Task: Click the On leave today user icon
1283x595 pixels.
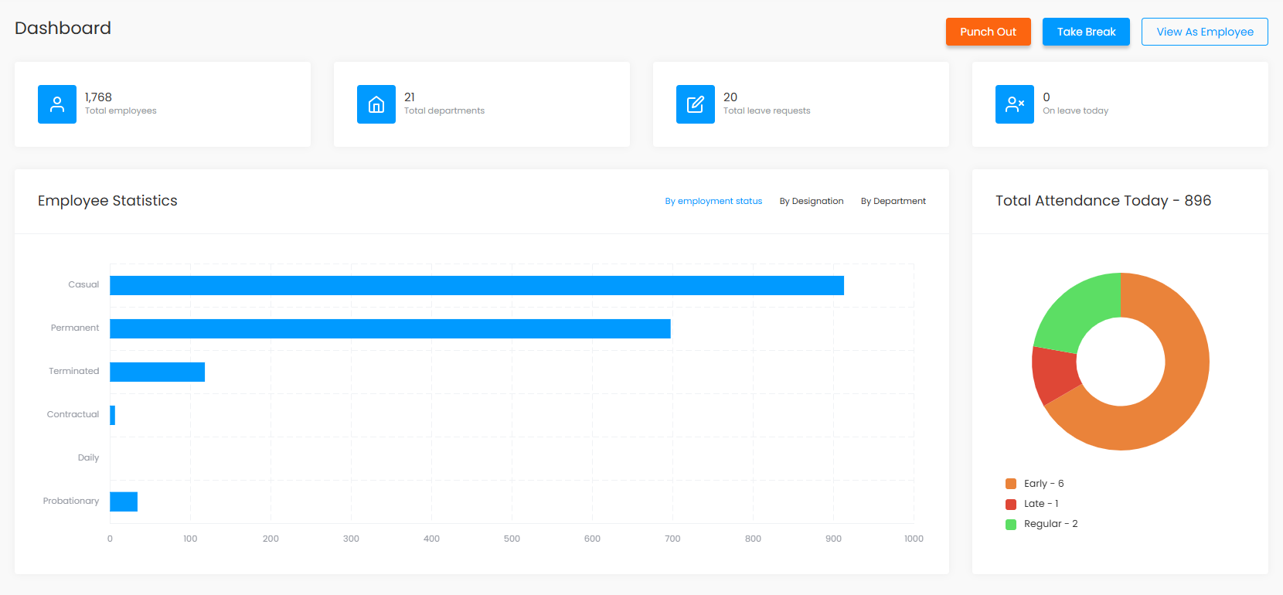Action: coord(1015,104)
